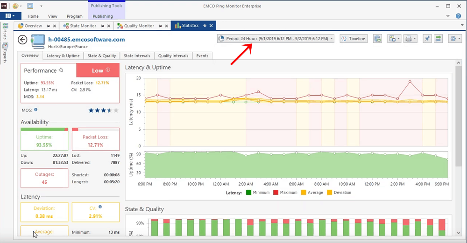Open the Period 24 Hours dropdown
467x243 pixels.
coord(276,39)
